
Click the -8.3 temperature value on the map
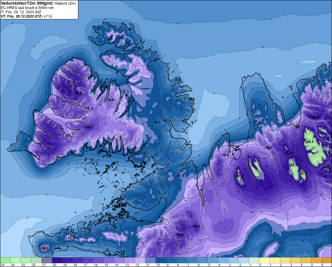tap(191, 99)
